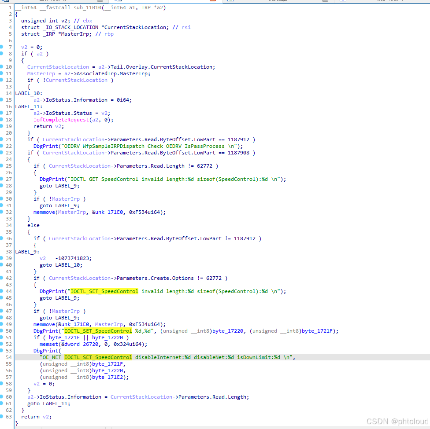Select function name sub_11B10 in signature
The image size is (430, 429).
88,7
